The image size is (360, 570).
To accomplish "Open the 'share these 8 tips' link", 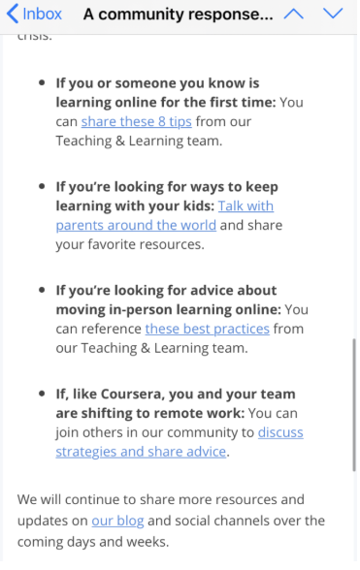I will 136,121.
